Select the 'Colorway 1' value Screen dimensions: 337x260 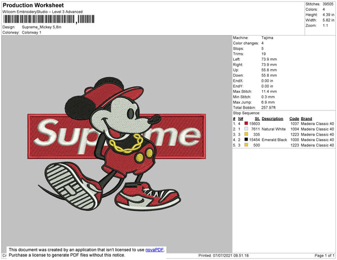(31, 32)
